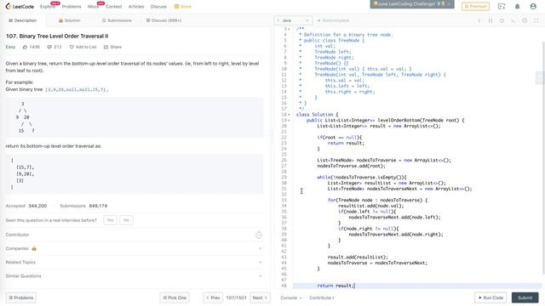
Task: Click the contributor avatar icon
Action: [259, 235]
